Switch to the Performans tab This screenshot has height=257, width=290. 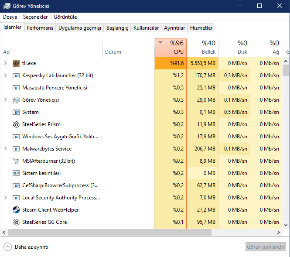coord(40,28)
